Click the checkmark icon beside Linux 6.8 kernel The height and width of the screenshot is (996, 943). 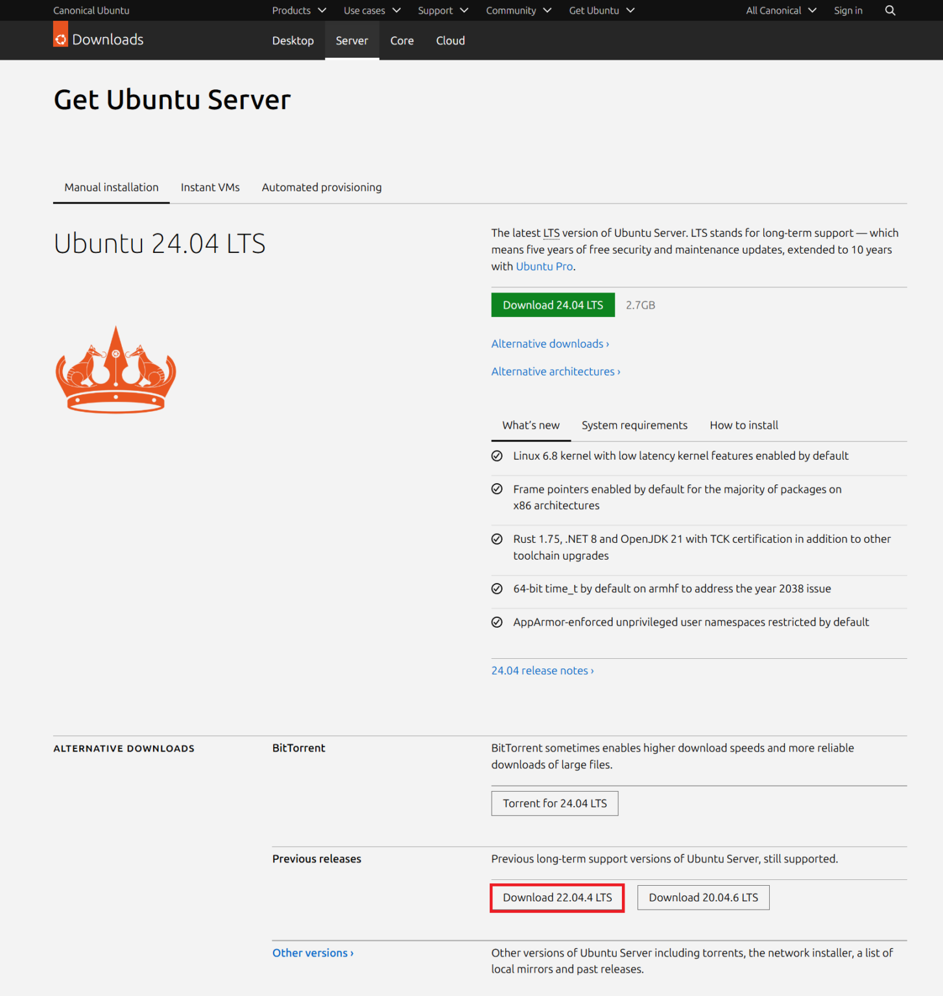[x=497, y=455]
